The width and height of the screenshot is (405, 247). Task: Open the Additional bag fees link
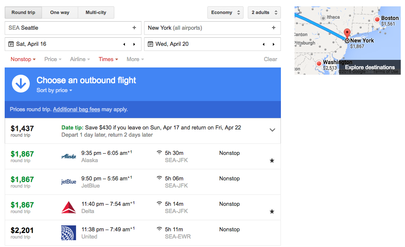76,109
